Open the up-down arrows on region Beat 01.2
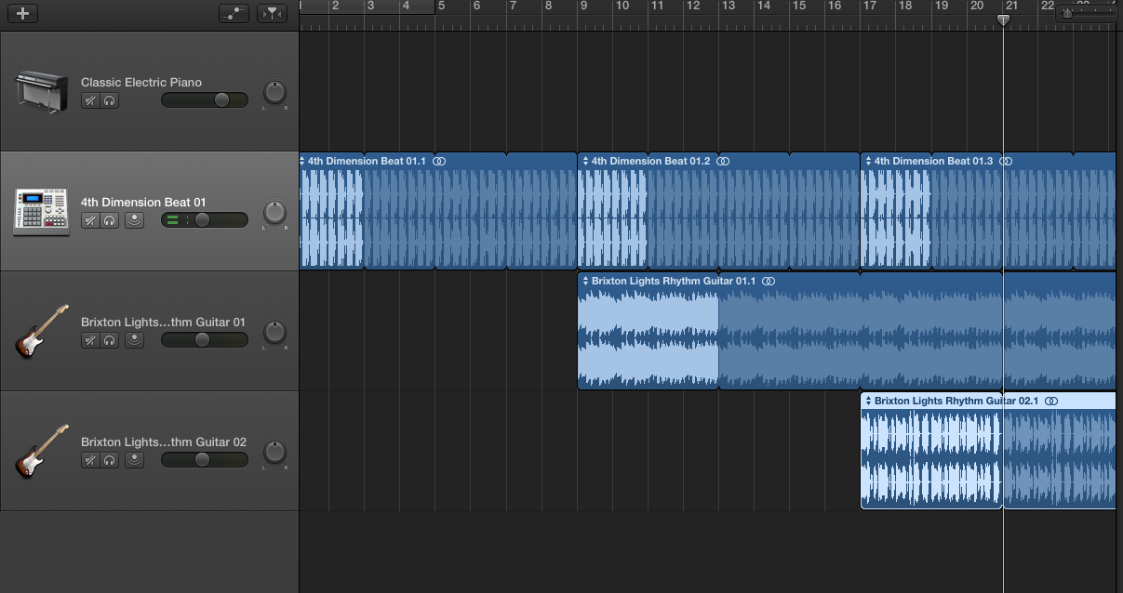1123x593 pixels. 585,161
